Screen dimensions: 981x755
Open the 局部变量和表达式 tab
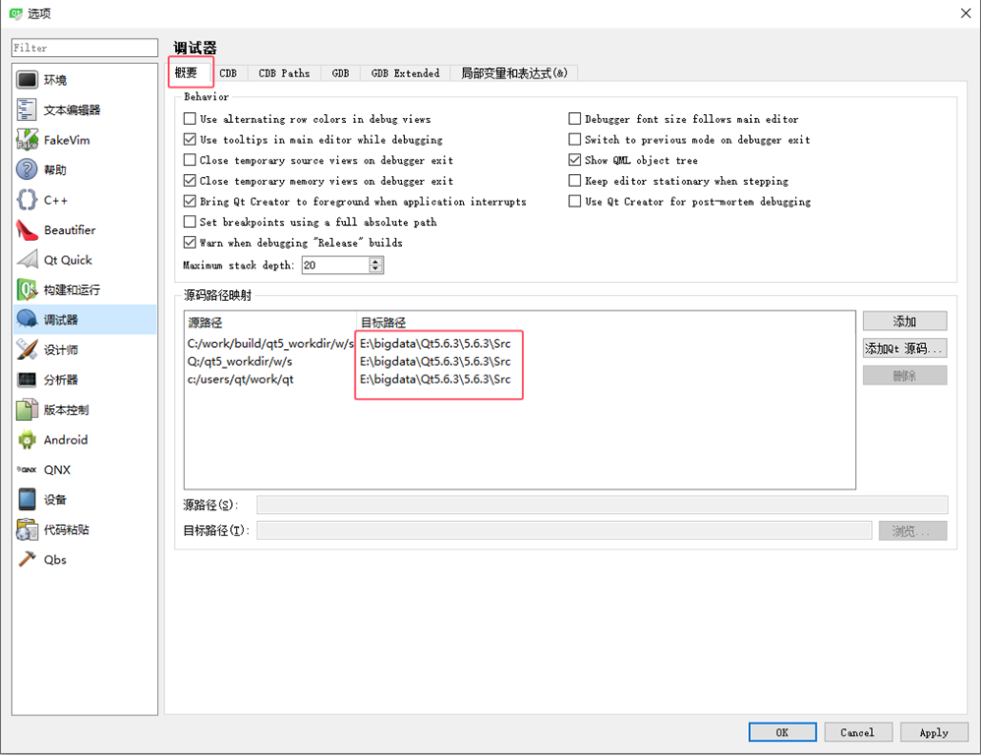coord(514,73)
